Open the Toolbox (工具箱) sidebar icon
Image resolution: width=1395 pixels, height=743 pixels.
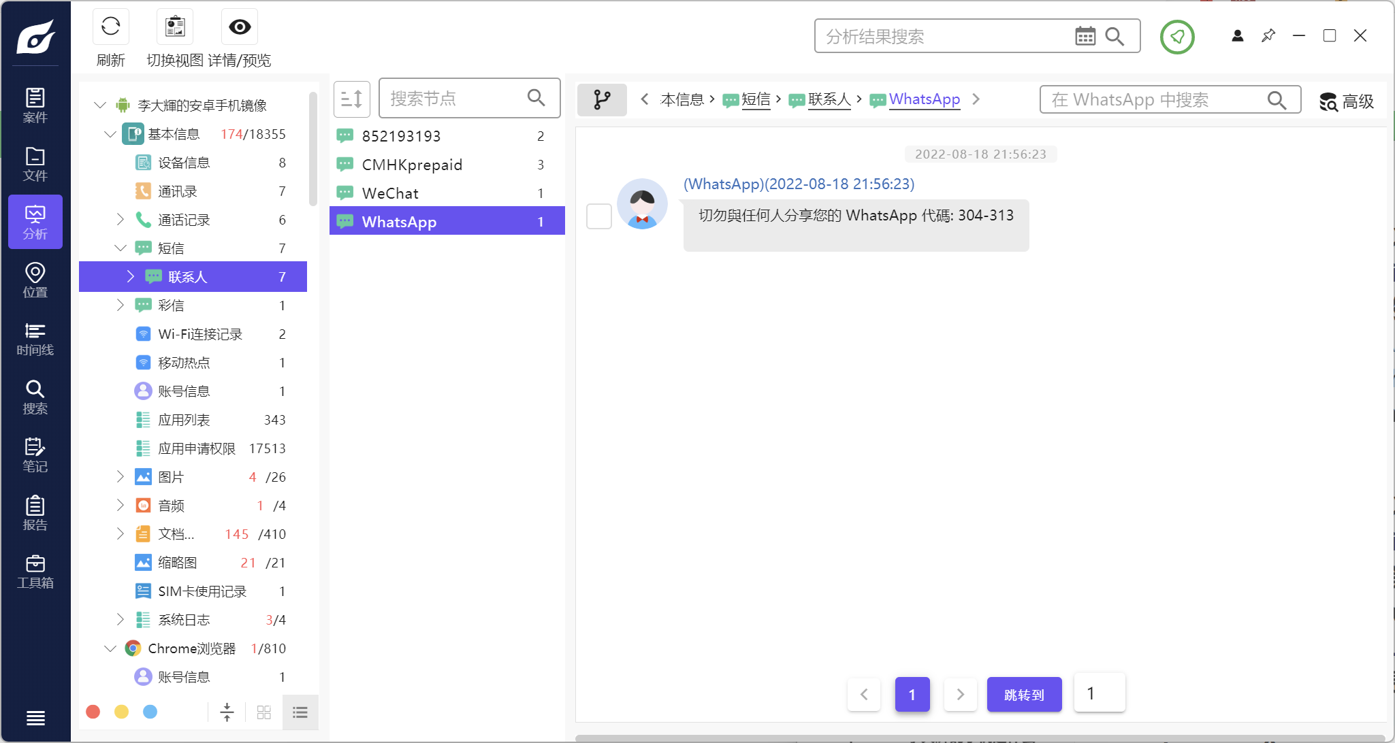tap(35, 571)
